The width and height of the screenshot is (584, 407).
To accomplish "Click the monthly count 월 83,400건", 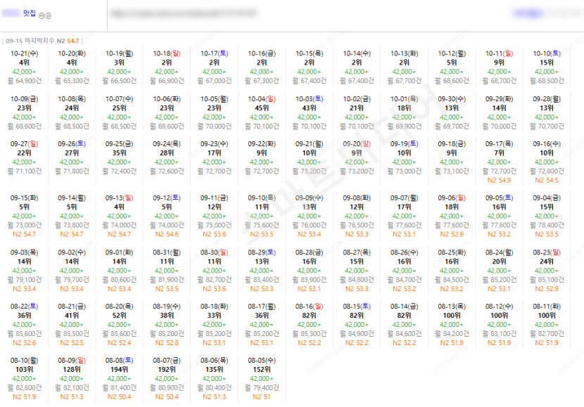I will (x=262, y=280).
